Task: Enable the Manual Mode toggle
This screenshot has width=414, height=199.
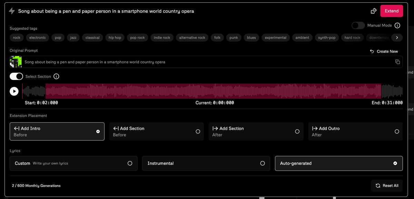Action: (358, 25)
